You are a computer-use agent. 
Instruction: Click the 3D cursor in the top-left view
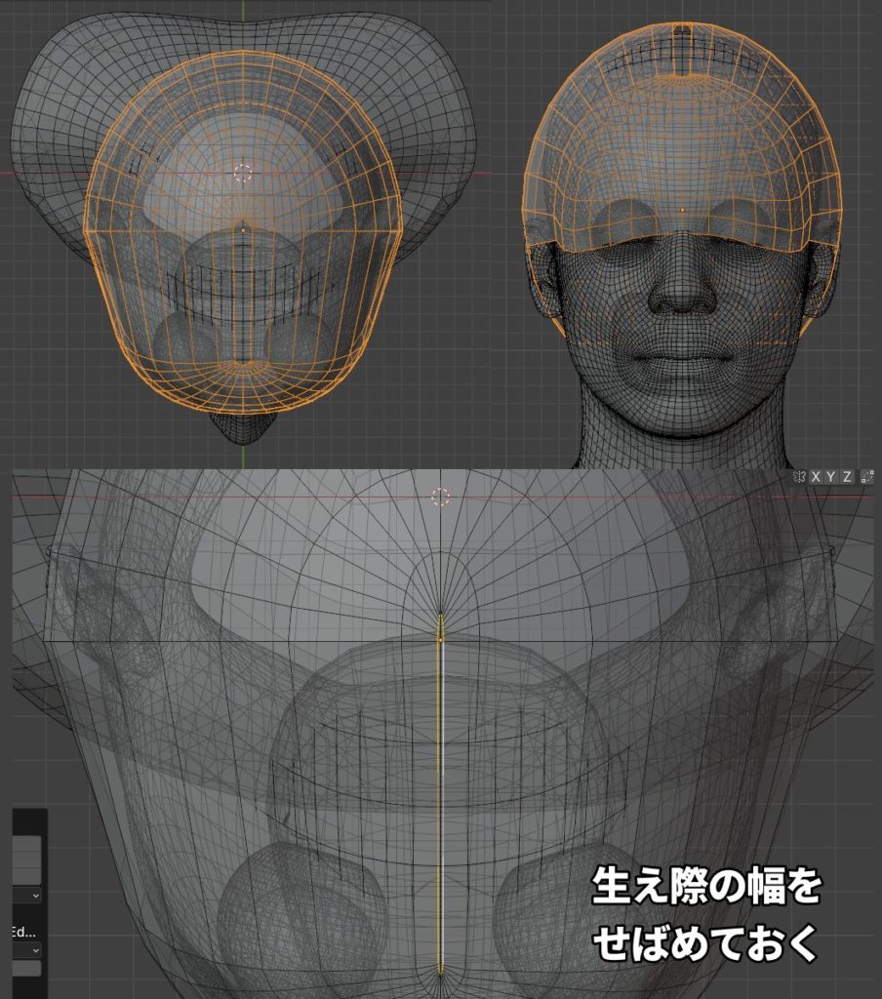243,173
